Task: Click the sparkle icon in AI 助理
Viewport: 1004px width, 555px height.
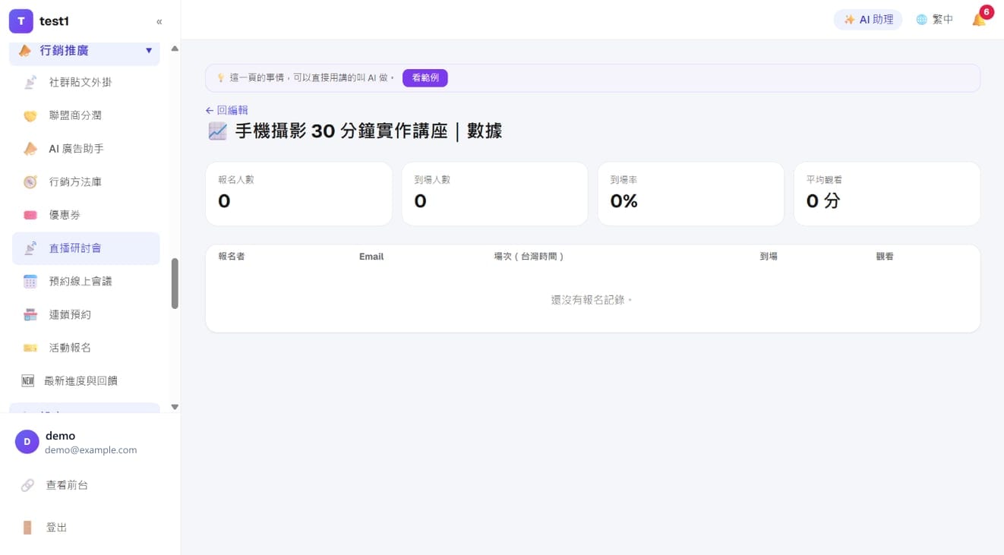Action: coord(849,20)
